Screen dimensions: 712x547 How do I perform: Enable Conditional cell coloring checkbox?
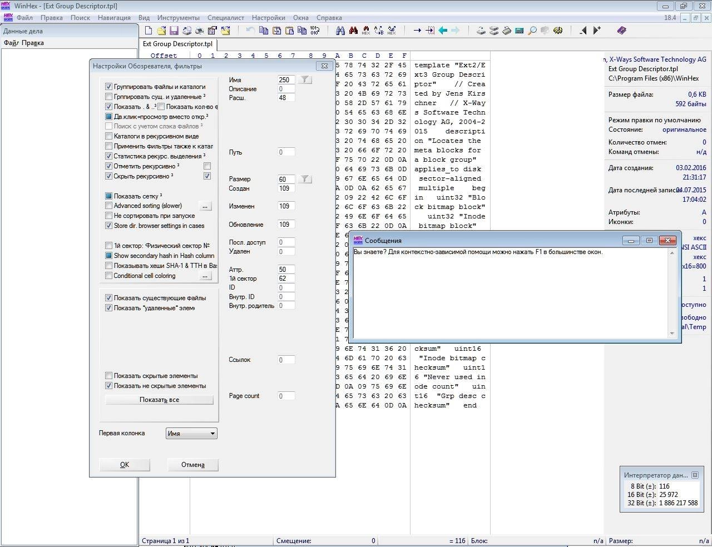point(109,276)
